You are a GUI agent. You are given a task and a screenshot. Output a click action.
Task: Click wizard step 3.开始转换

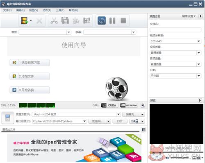tap(30, 90)
